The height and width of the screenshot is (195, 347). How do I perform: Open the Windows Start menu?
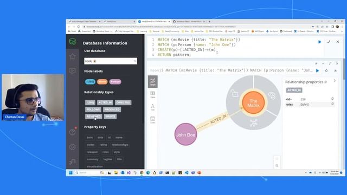point(70,173)
